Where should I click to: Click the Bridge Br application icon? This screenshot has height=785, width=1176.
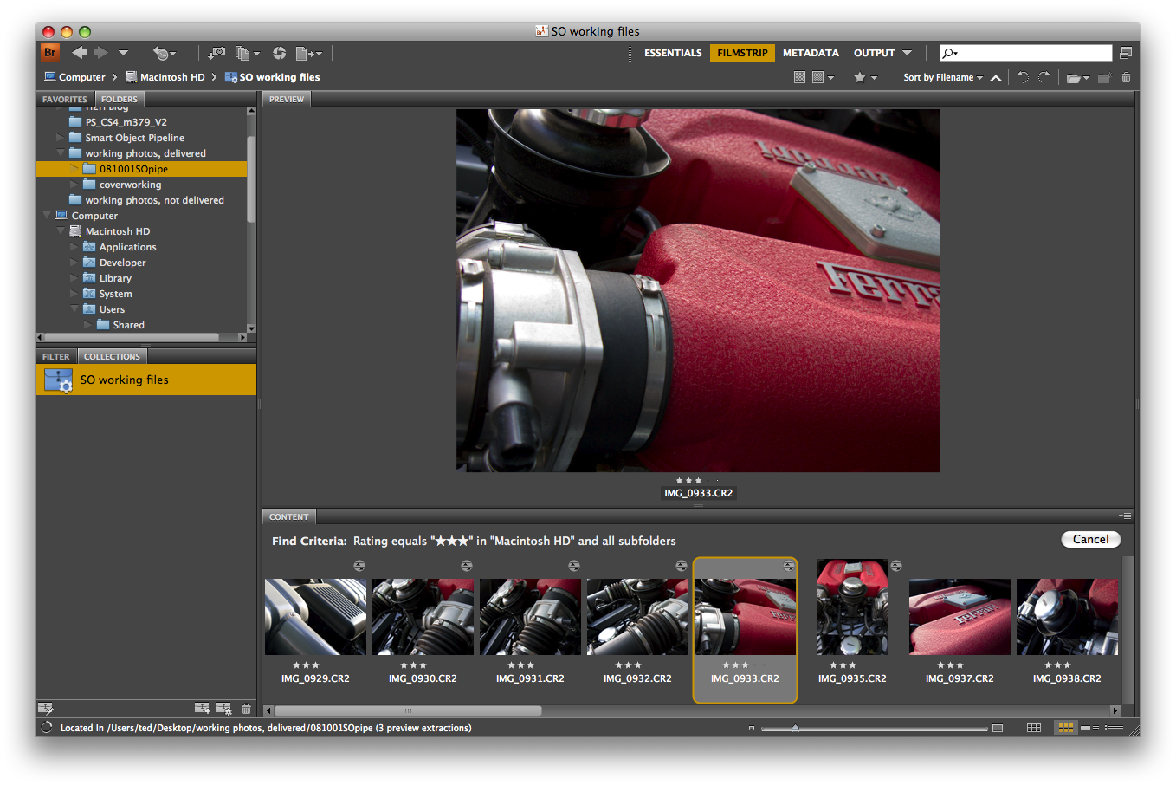pyautogui.click(x=50, y=53)
